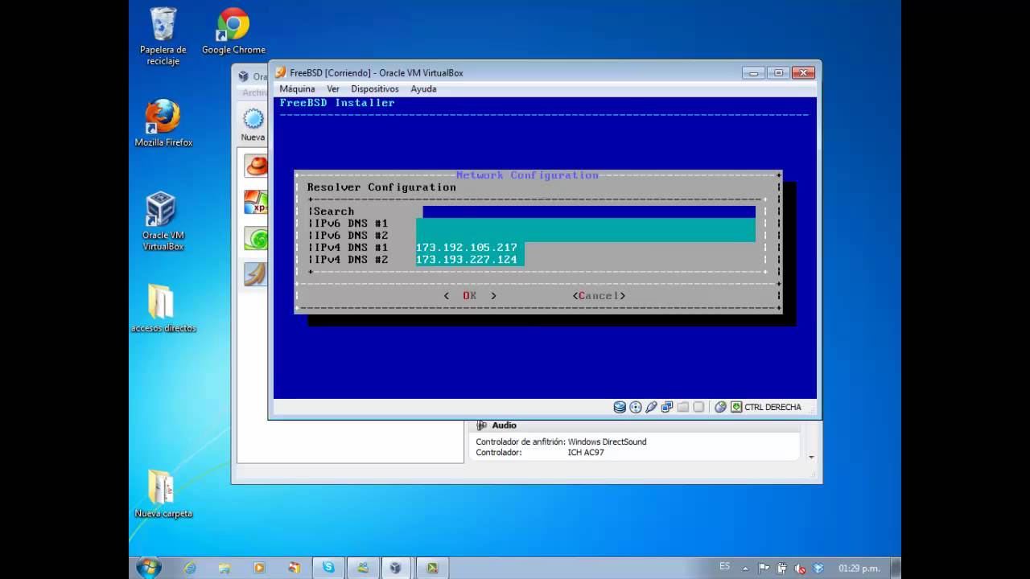Select the red hat VM in Manager list

coord(256,166)
